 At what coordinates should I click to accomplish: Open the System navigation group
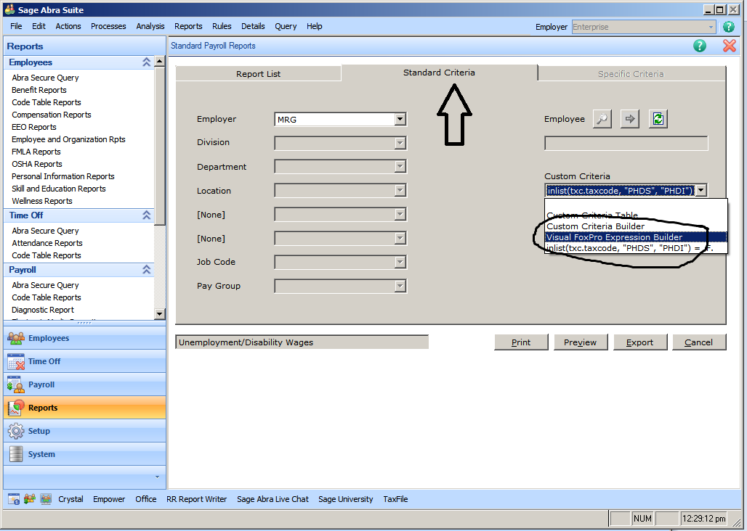[85, 454]
